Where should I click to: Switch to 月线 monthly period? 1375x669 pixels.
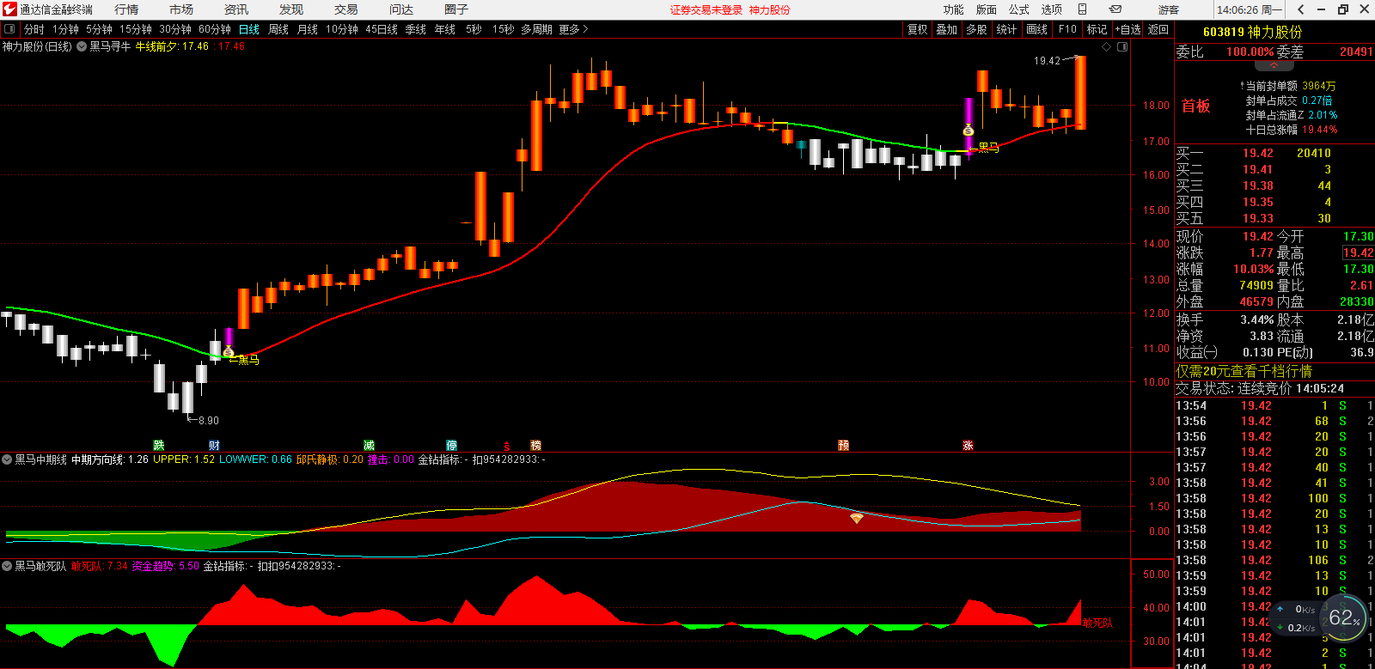point(308,29)
